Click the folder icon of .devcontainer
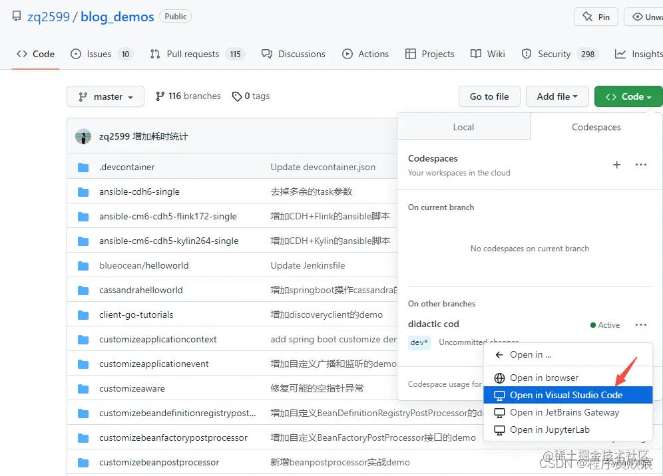 (x=83, y=168)
